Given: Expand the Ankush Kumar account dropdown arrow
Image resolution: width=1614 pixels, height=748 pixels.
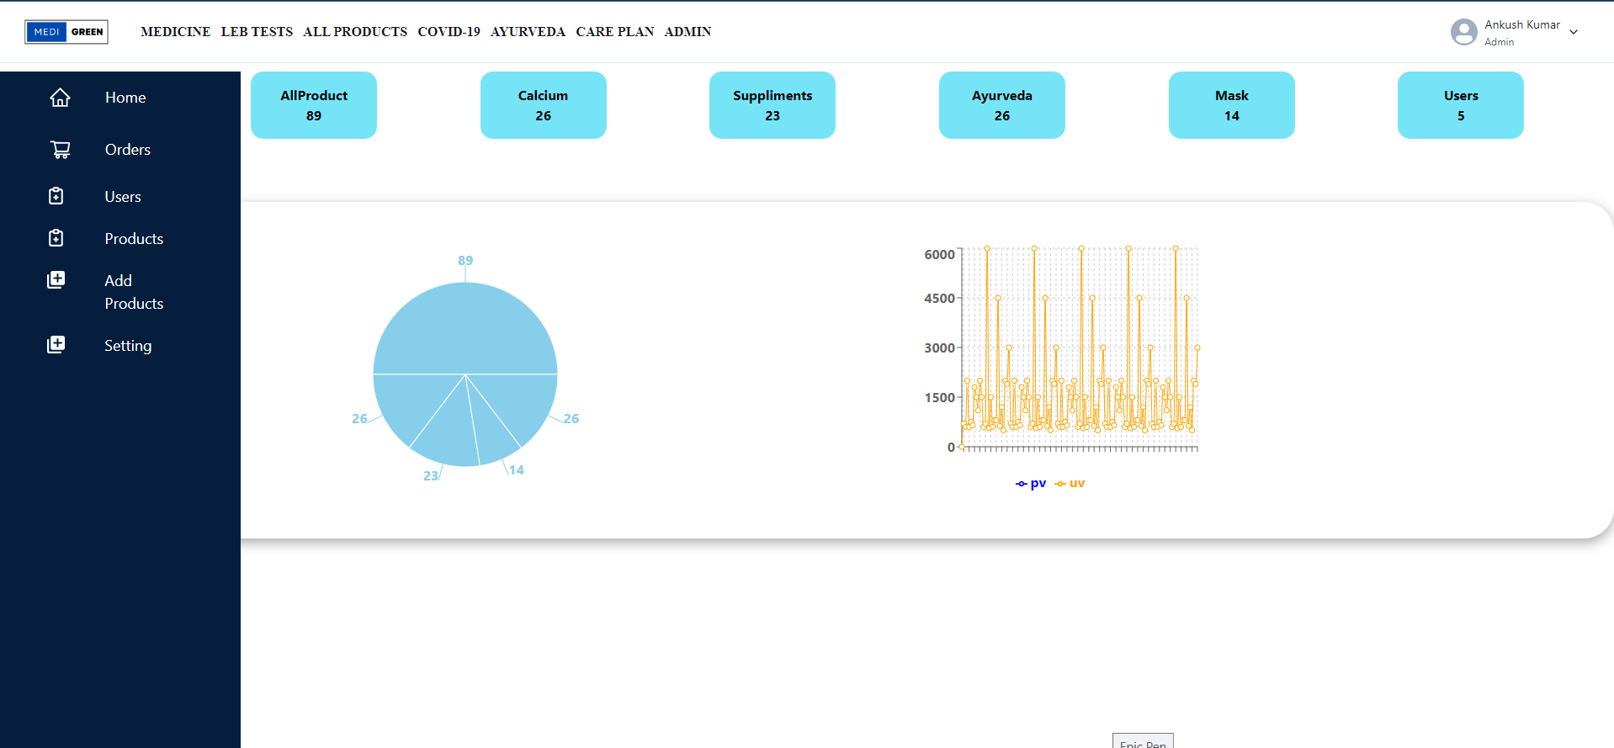Looking at the screenshot, I should point(1574,32).
